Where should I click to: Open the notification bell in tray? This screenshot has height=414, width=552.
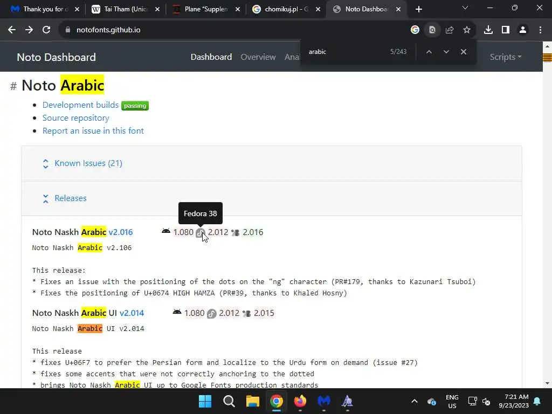pos(537,401)
